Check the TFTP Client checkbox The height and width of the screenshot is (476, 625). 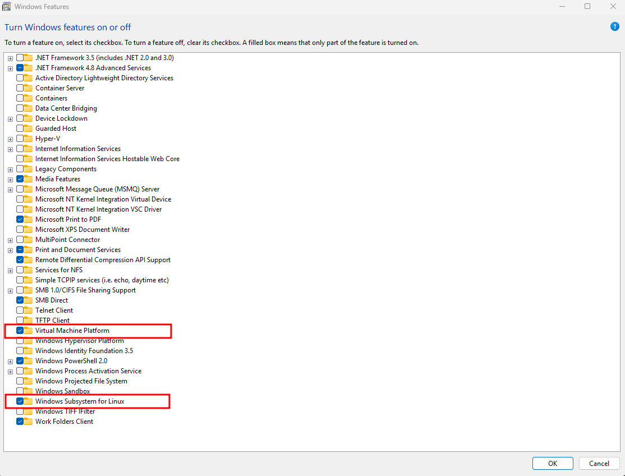coord(20,321)
